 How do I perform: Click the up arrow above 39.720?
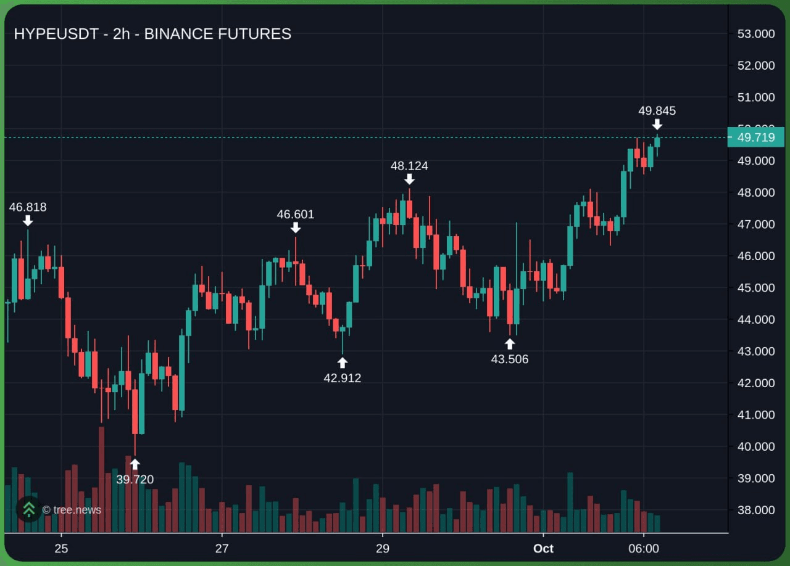(135, 464)
